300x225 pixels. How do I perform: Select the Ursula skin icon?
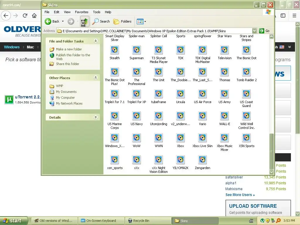(180, 94)
